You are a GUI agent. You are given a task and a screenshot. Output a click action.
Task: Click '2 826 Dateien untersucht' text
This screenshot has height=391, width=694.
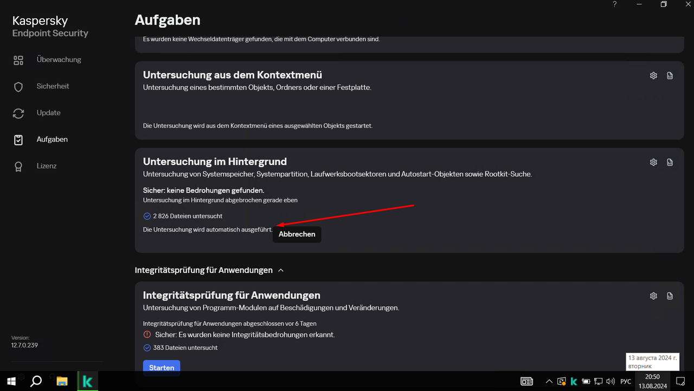coord(188,216)
